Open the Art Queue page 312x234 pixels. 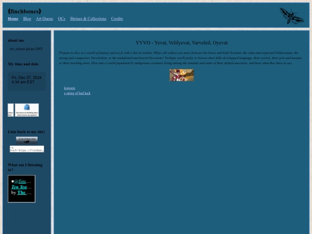(44, 18)
